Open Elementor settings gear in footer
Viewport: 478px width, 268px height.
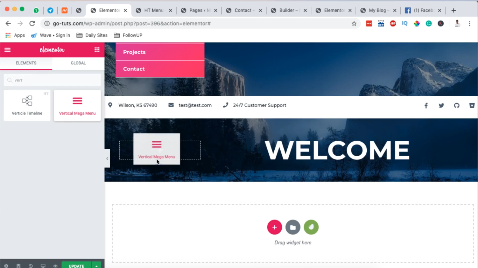tap(6, 266)
